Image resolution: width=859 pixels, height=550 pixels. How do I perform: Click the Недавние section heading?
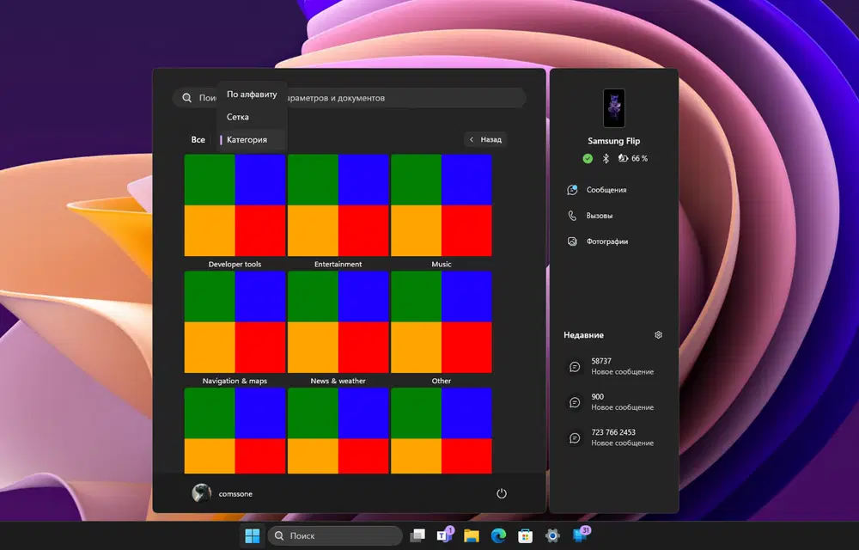point(583,334)
